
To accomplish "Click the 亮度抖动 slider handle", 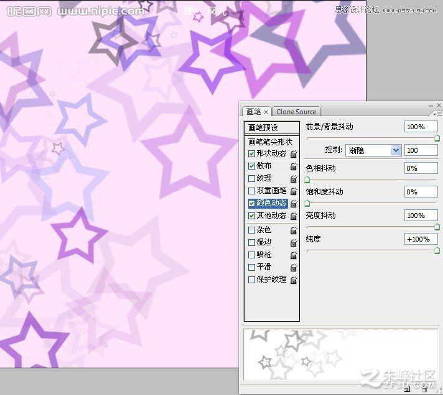I will (437, 227).
